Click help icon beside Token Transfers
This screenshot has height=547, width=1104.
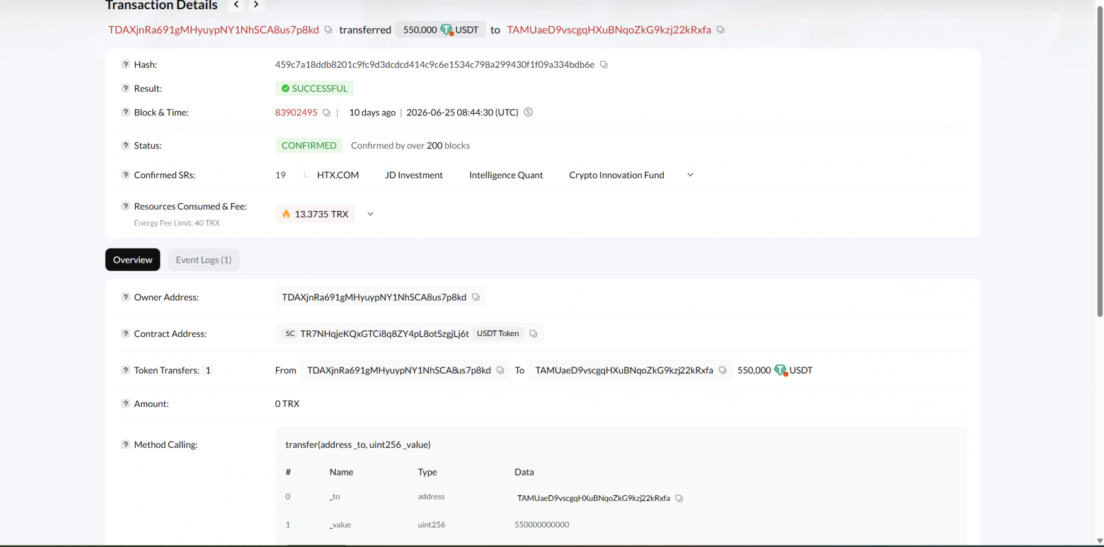(125, 370)
